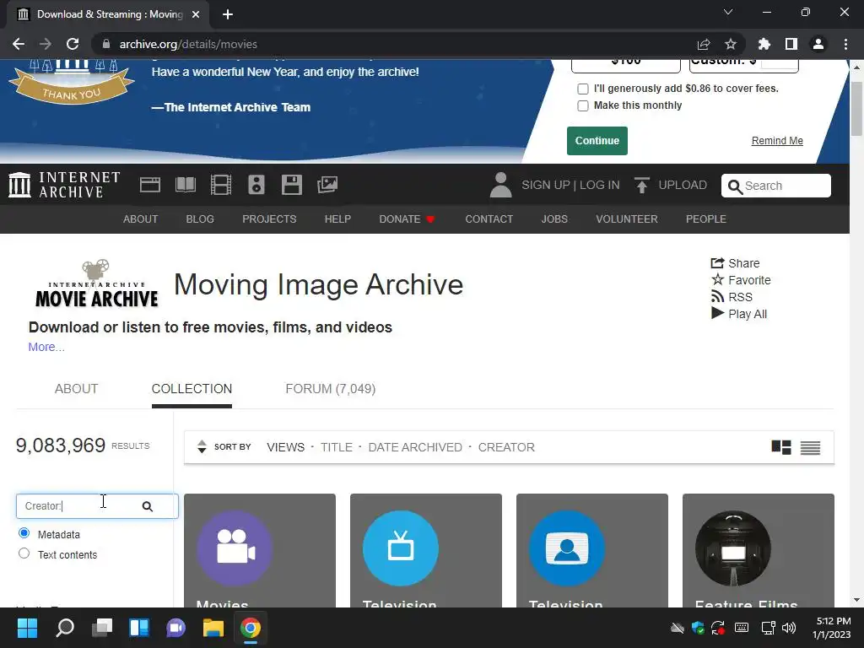The height and width of the screenshot is (648, 864).
Task: Click the page vertical scrollbar thumb
Action: tap(856, 108)
